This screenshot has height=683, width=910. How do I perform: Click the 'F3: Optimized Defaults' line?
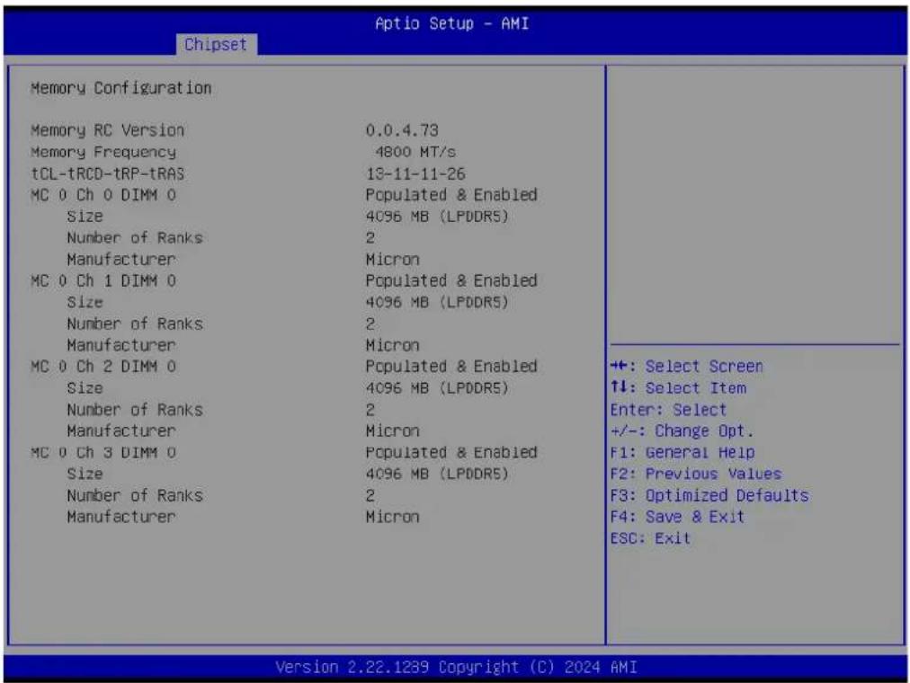click(709, 495)
